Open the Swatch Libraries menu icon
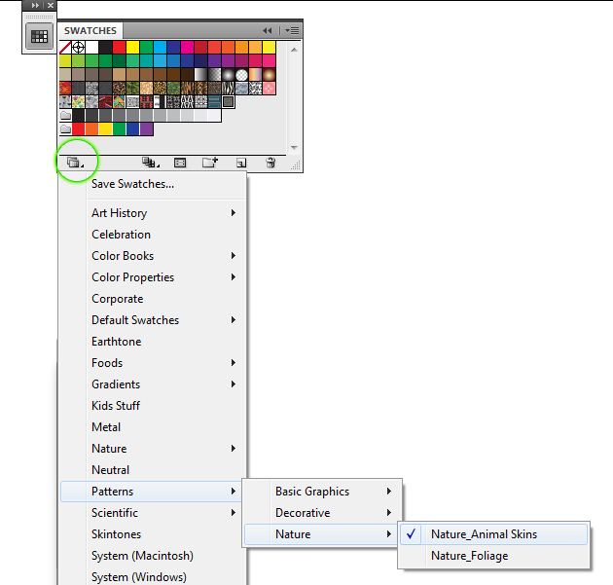The image size is (613, 585). pyautogui.click(x=75, y=163)
